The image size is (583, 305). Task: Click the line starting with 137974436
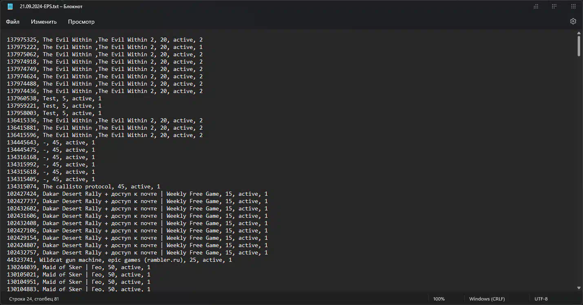(105, 91)
